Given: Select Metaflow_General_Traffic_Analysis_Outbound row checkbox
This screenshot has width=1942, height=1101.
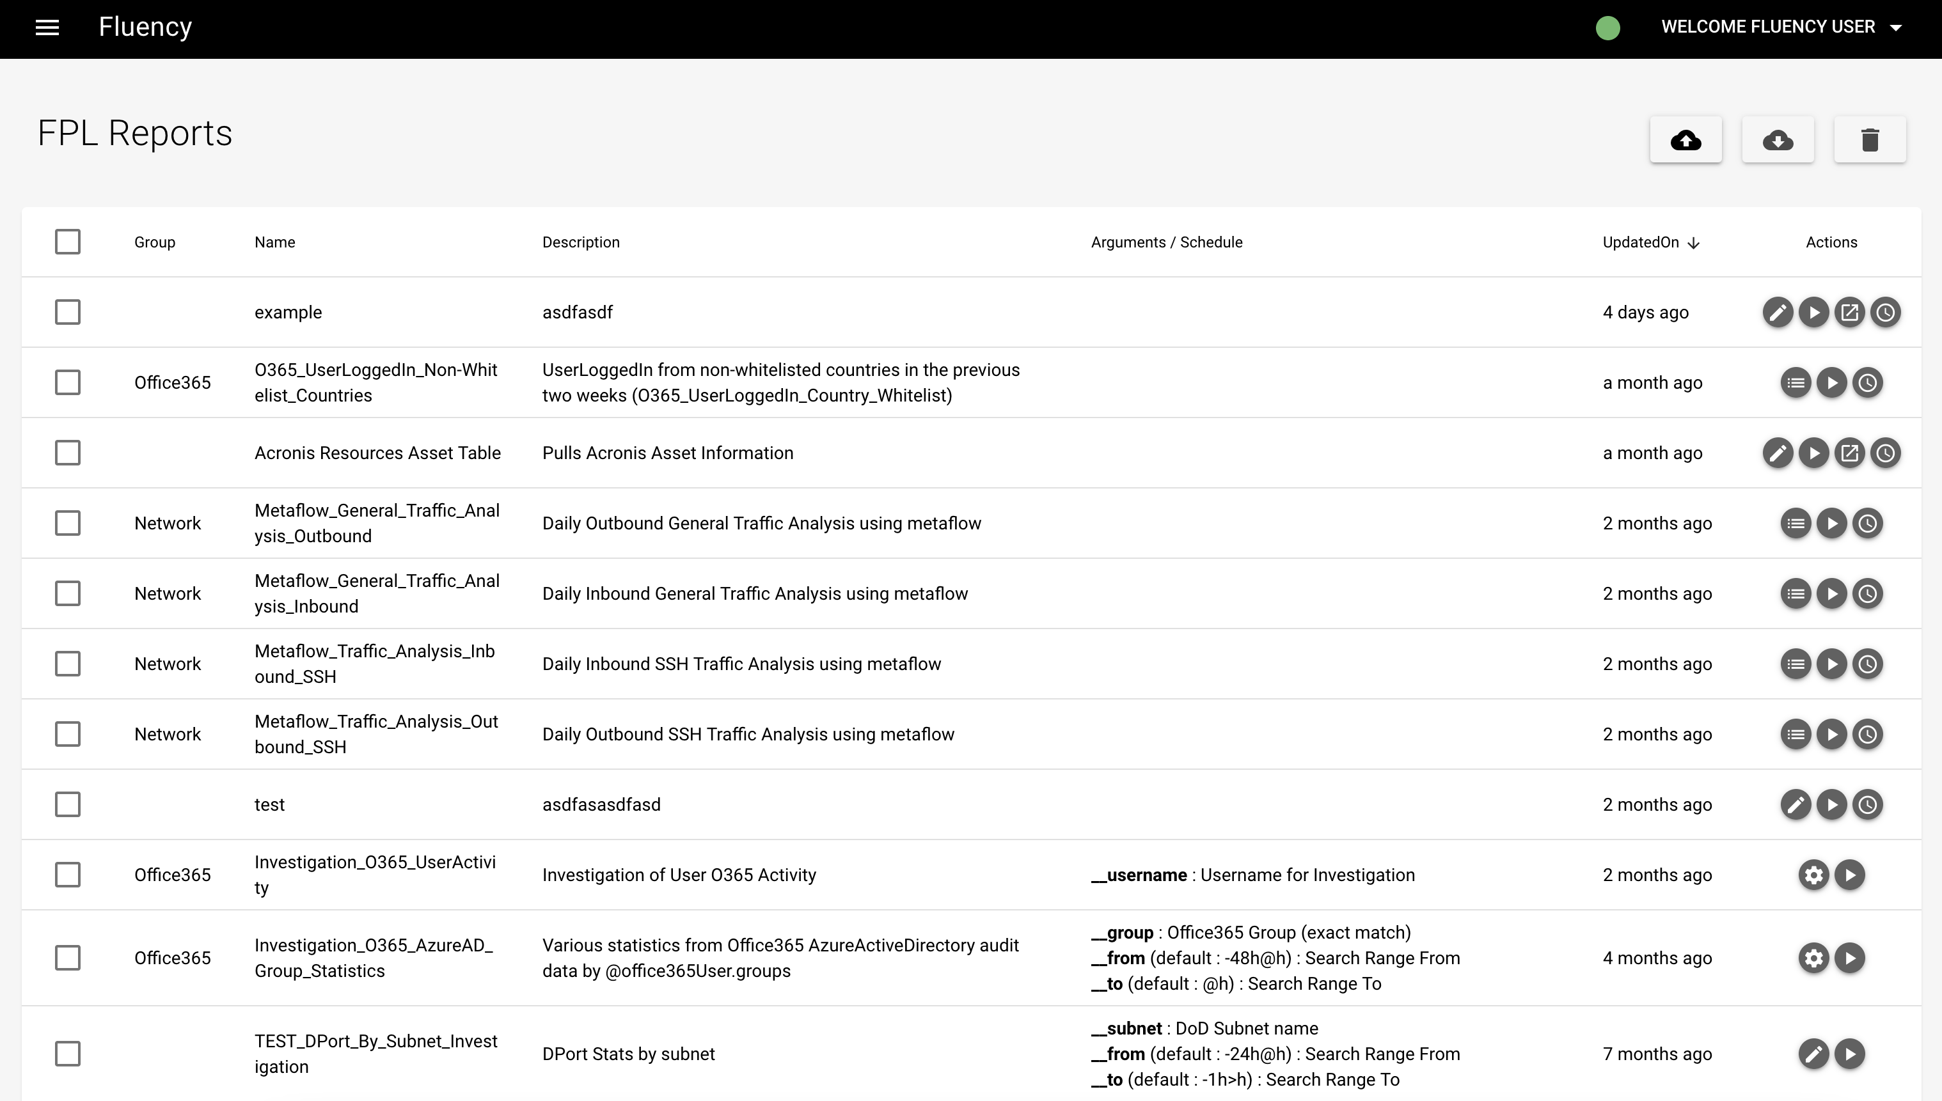Looking at the screenshot, I should [67, 523].
